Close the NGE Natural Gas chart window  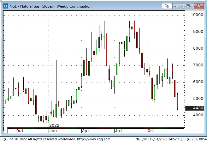coord(198,6)
